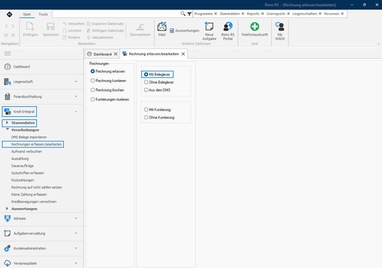The height and width of the screenshot is (268, 382).
Task: Click into the ribbon search field
Action: pyautogui.click(x=116, y=14)
